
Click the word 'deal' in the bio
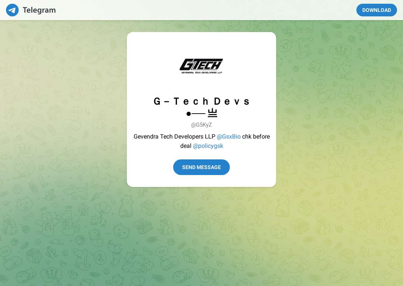[185, 146]
